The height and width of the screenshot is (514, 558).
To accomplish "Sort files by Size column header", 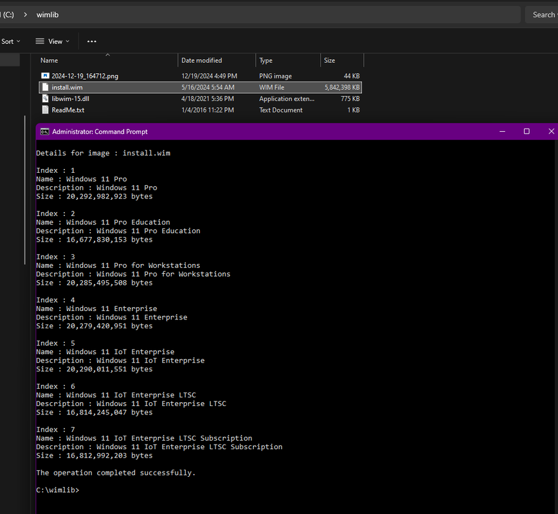I will [329, 60].
